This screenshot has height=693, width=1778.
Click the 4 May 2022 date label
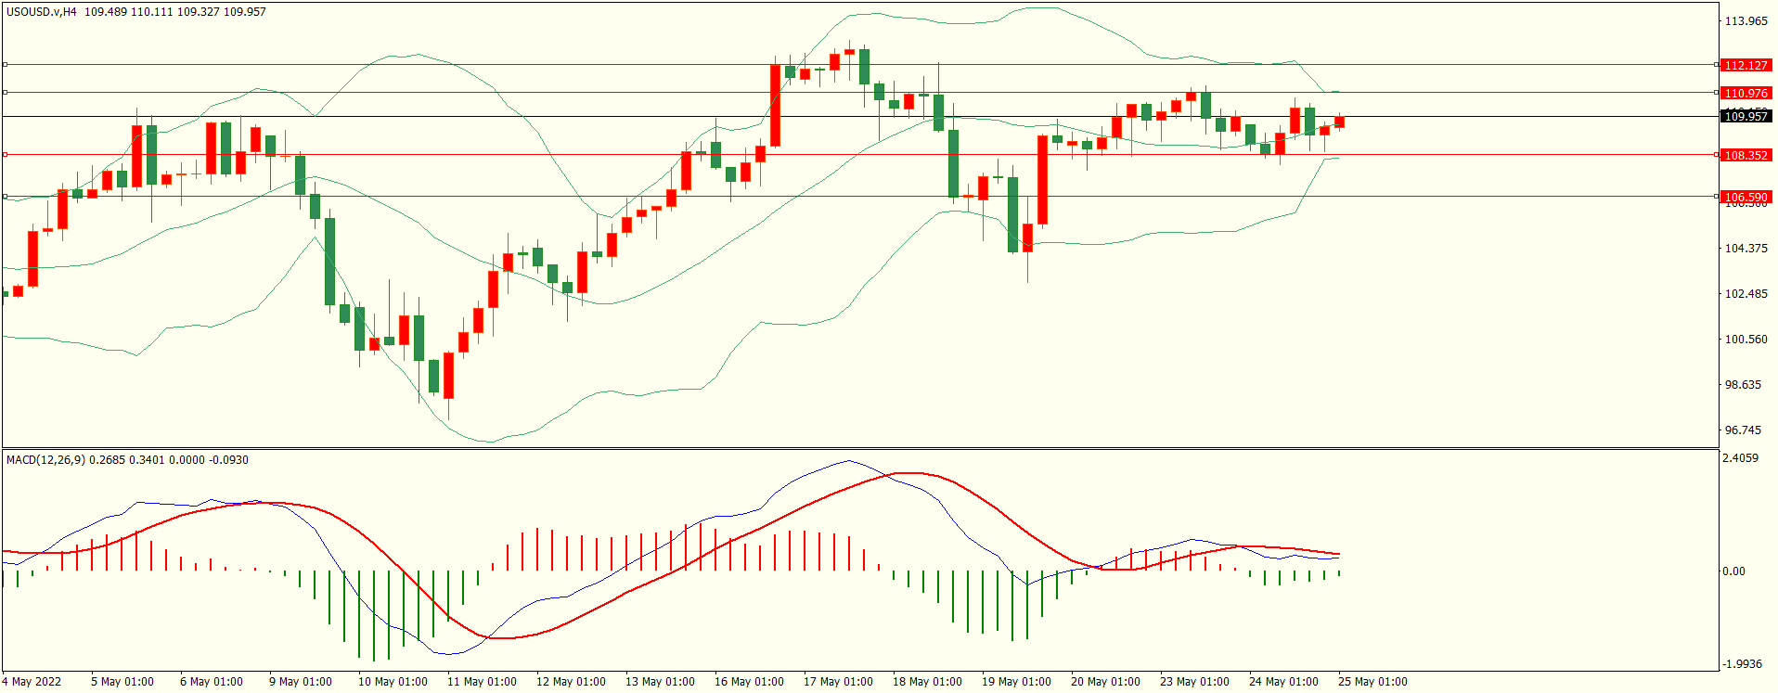[x=32, y=681]
